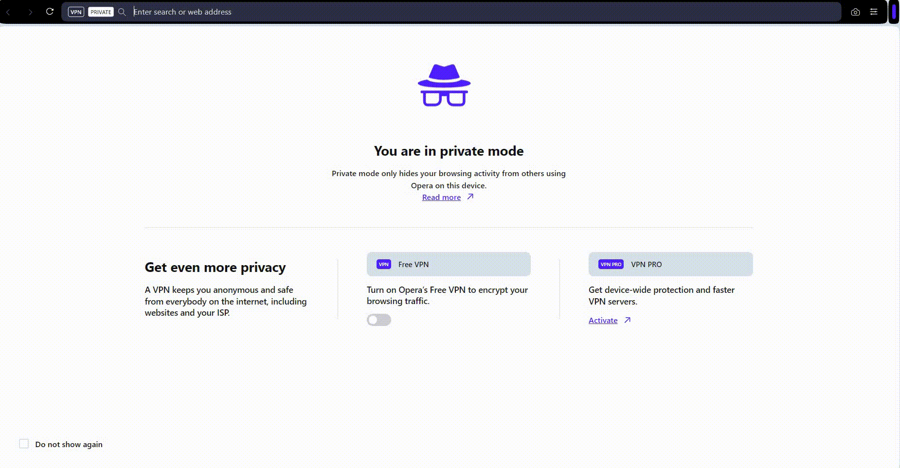Click the private mode hat-and-glasses icon
Screen dimensions: 900x468
pyautogui.click(x=444, y=85)
